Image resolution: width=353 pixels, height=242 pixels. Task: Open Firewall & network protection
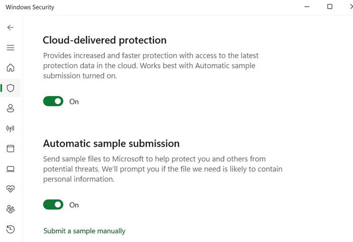[10, 128]
